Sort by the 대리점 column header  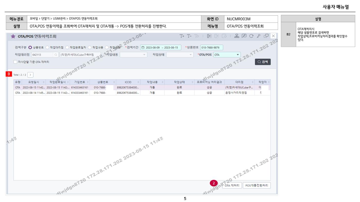pos(239,82)
